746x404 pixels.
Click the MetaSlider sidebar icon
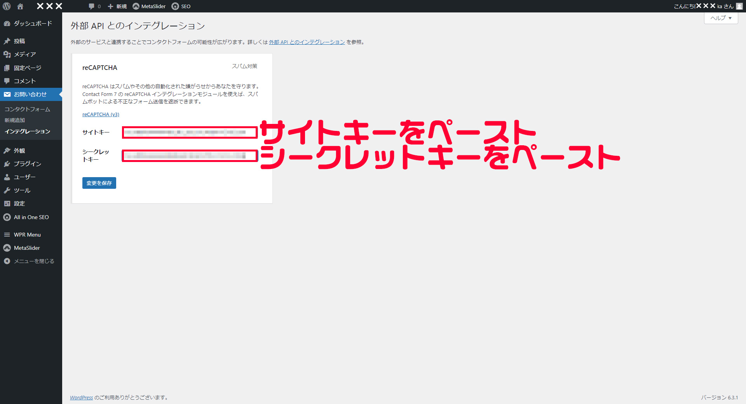point(7,248)
